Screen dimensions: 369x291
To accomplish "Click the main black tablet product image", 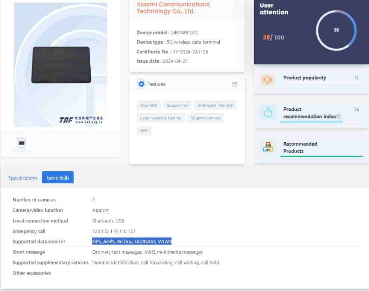I will pos(61,65).
